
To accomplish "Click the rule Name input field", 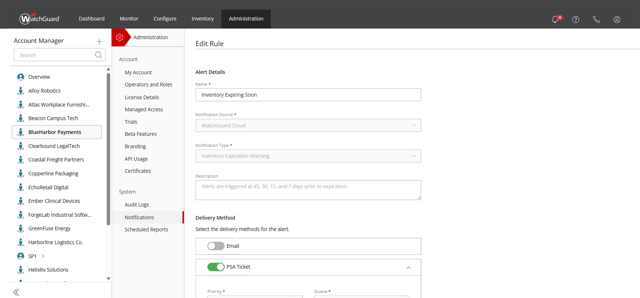I will [308, 95].
